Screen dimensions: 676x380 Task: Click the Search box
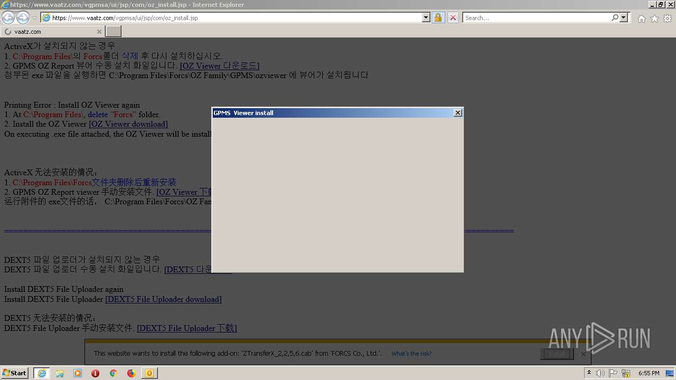(x=537, y=18)
